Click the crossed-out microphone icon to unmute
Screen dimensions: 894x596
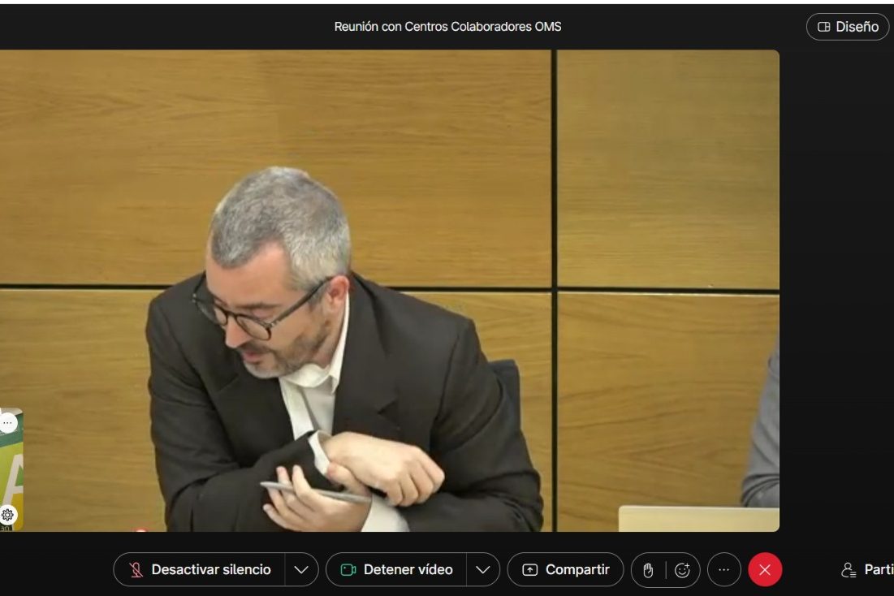(136, 570)
